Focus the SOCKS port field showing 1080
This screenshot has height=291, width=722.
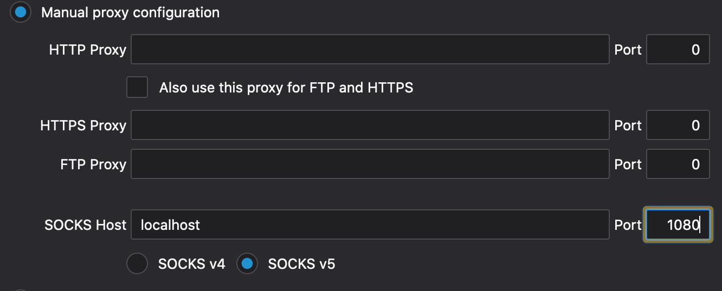[678, 225]
